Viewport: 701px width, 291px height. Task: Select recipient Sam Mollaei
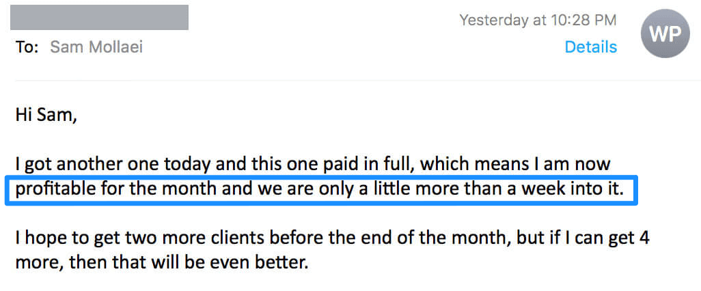click(x=96, y=46)
